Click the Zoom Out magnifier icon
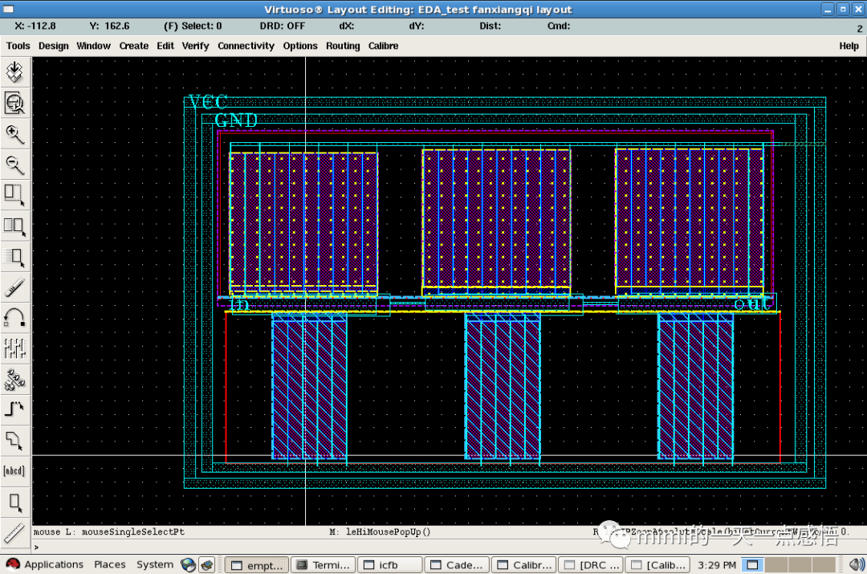The height and width of the screenshot is (574, 867). 14,165
